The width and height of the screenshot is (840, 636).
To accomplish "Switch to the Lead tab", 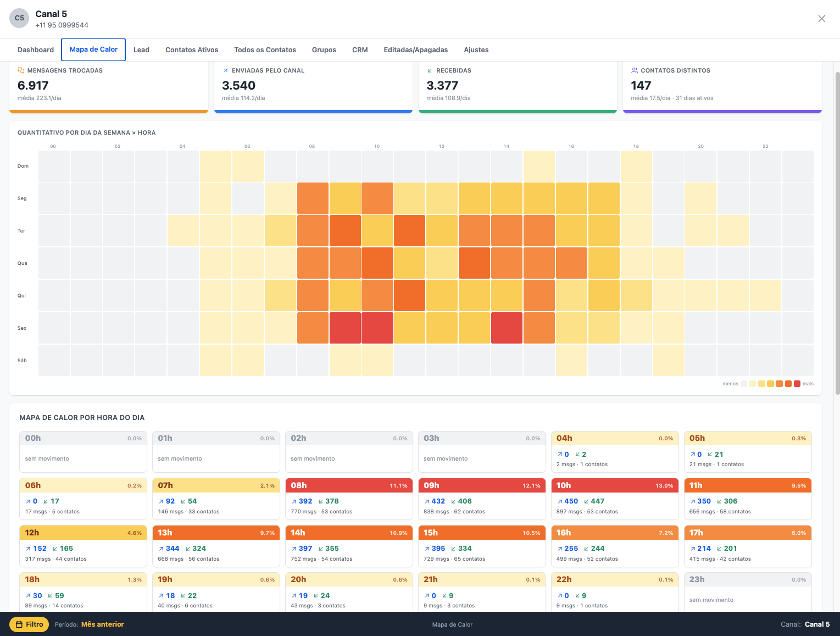I will click(x=141, y=50).
